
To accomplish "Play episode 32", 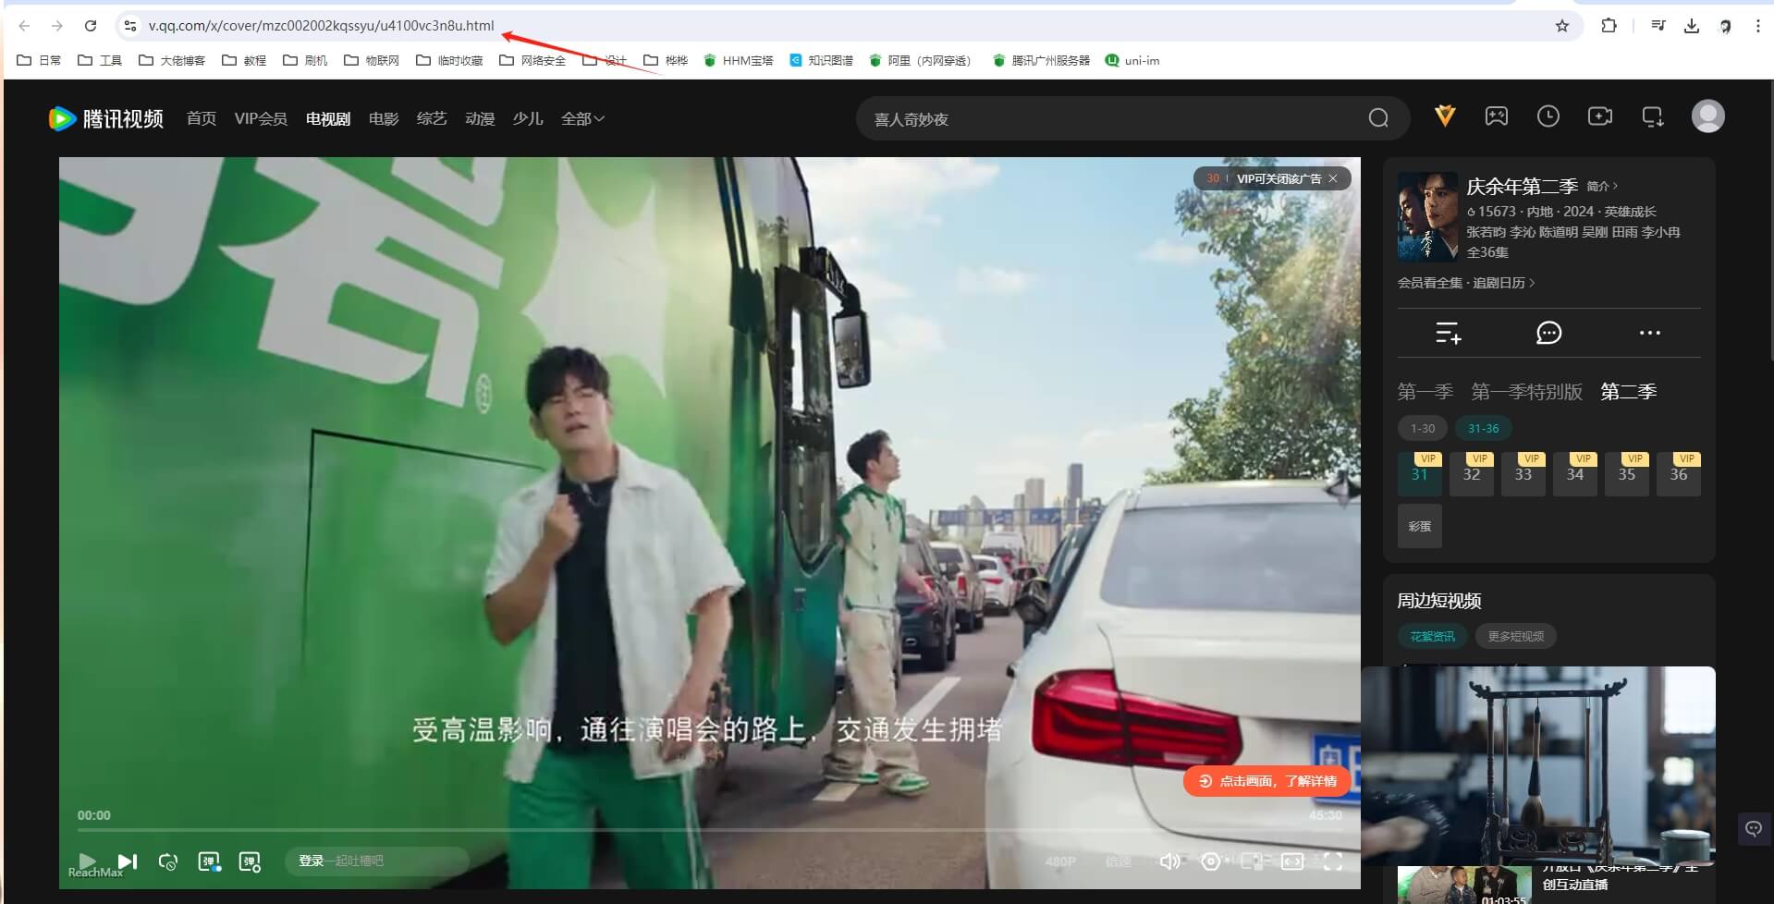I will (x=1472, y=474).
